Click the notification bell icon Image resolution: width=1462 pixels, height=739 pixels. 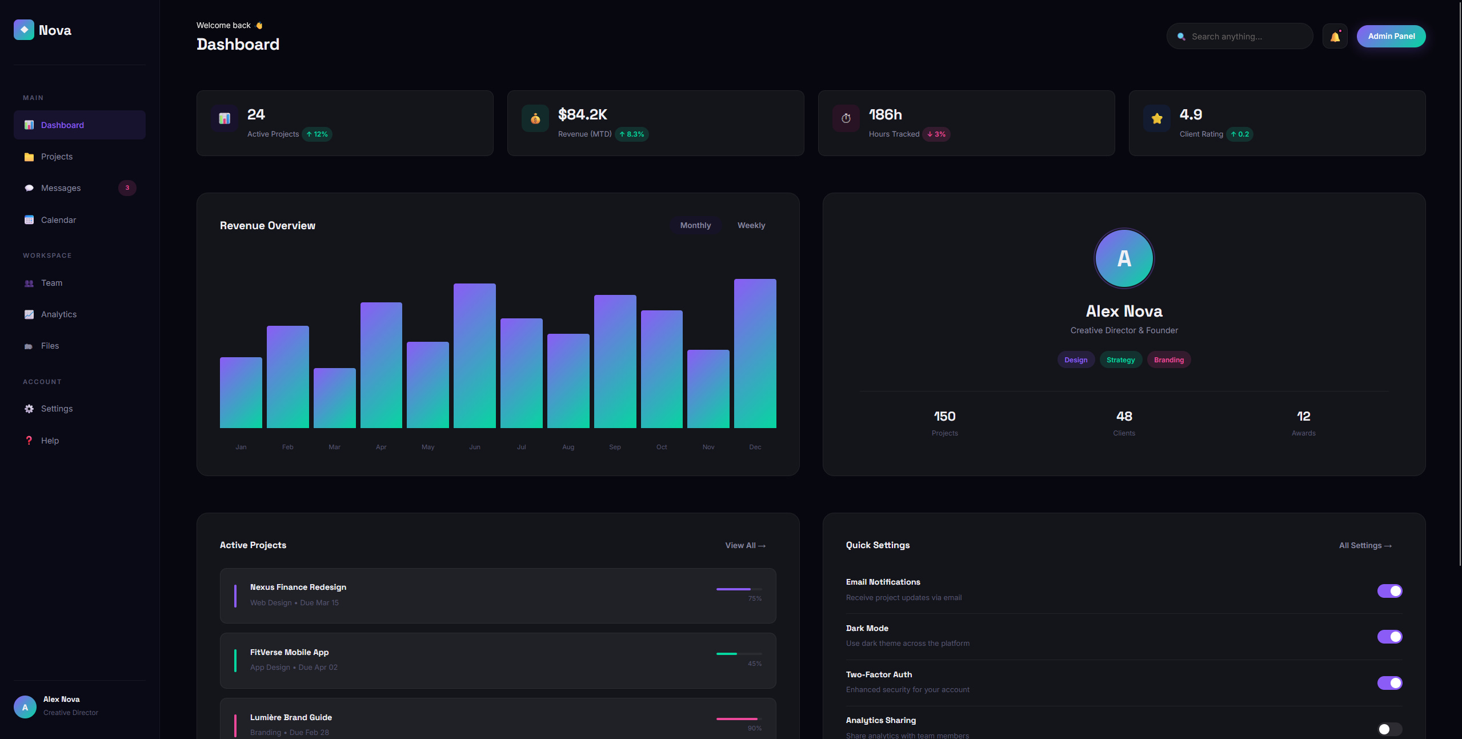tap(1335, 37)
